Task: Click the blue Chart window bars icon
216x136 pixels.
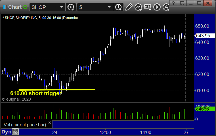Action: click(x=5, y=7)
